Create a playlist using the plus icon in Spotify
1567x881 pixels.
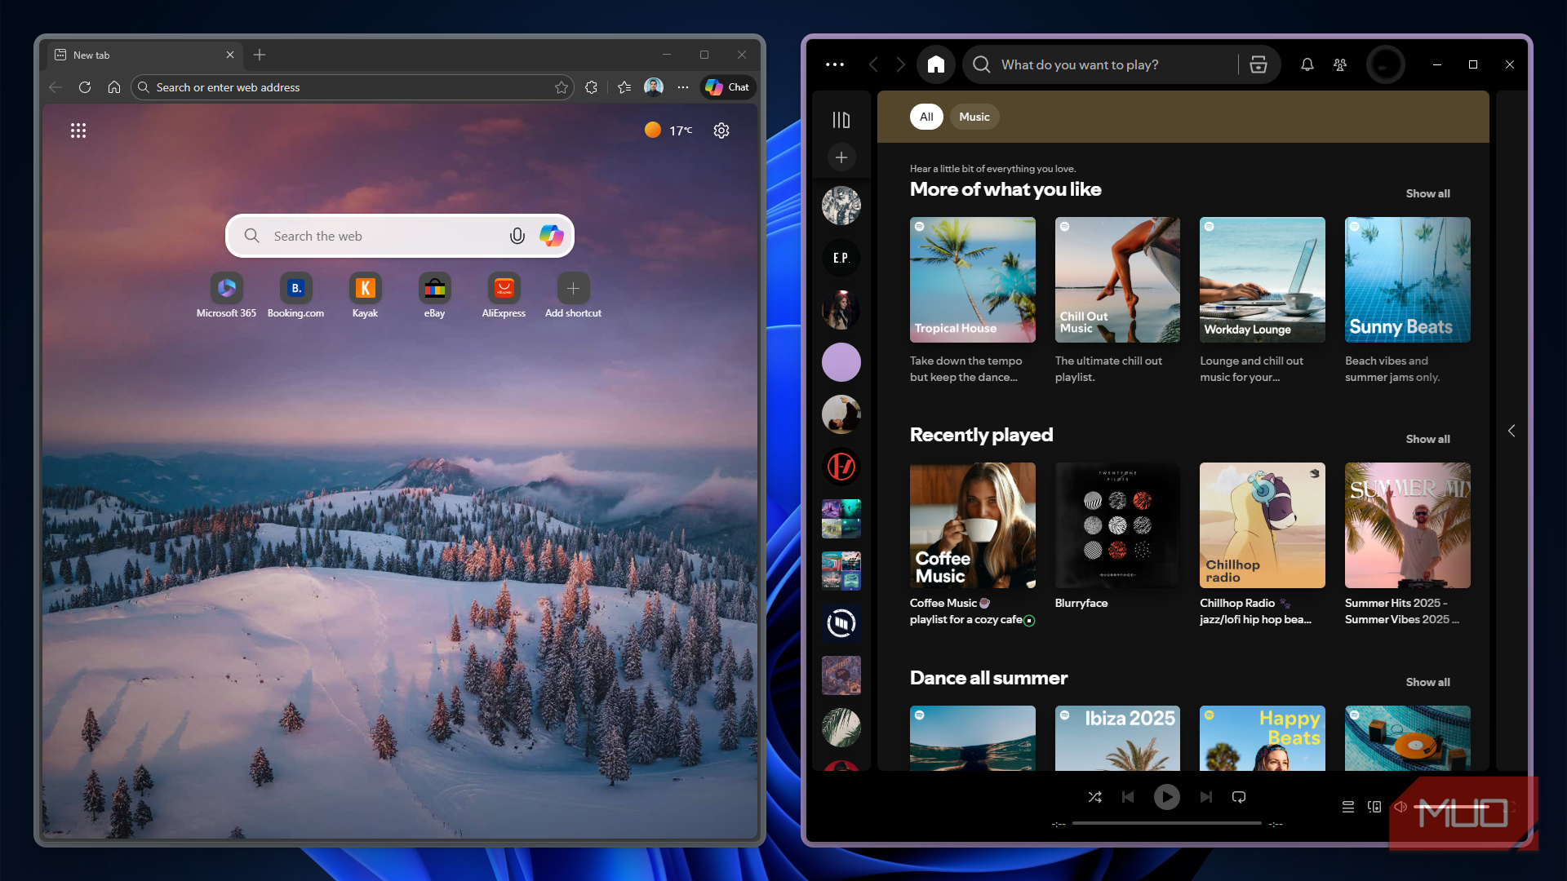pos(841,157)
